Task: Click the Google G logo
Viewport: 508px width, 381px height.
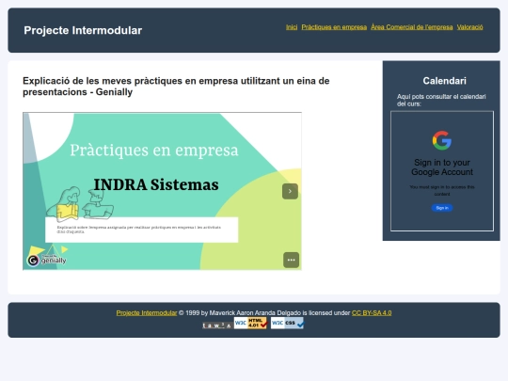Action: pos(442,140)
